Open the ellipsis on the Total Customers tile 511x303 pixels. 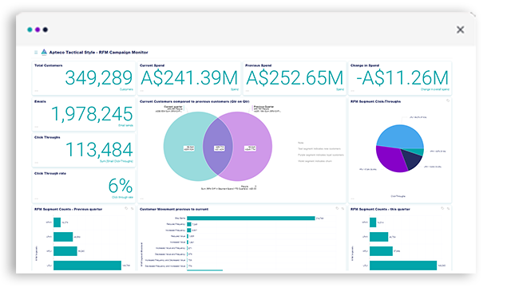click(x=36, y=91)
